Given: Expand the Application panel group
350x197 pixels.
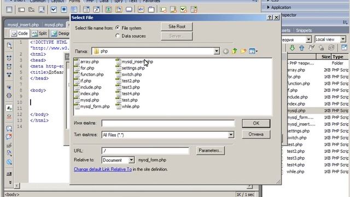Looking at the screenshot, I should tap(268, 7).
